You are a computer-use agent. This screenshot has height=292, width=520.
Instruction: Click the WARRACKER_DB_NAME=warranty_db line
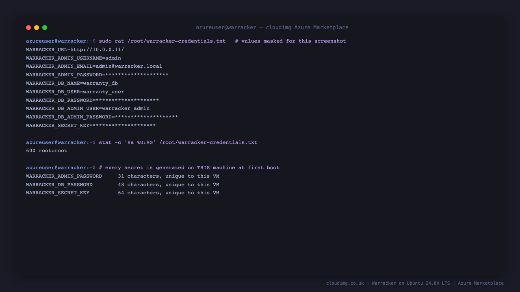tap(72, 83)
